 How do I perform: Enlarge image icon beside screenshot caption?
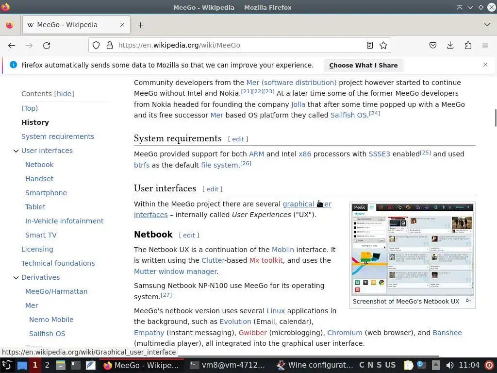468,300
